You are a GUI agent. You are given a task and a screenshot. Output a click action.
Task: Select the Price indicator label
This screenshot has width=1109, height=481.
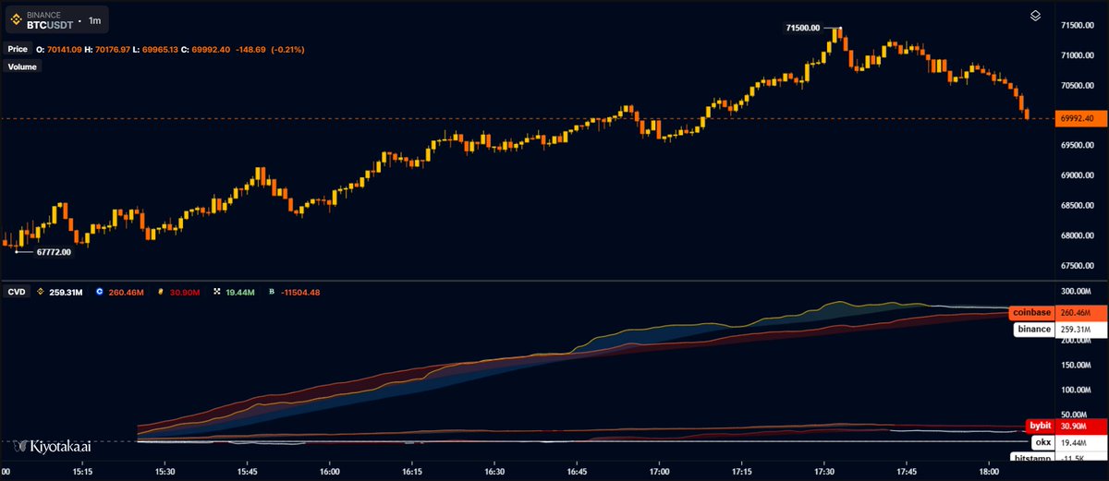[x=18, y=49]
